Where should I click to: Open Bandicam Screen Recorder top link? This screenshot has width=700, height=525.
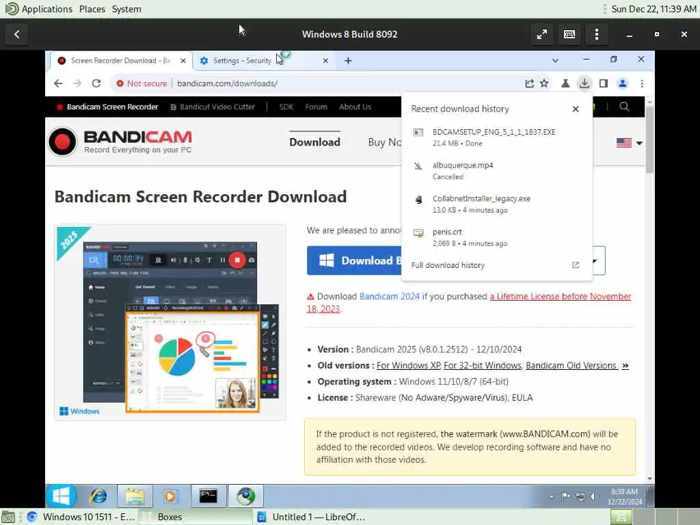(x=107, y=107)
